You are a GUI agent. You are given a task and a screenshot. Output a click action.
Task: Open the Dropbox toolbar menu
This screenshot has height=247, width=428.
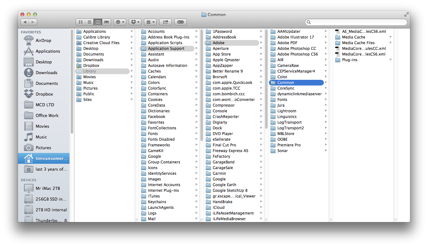(x=135, y=22)
